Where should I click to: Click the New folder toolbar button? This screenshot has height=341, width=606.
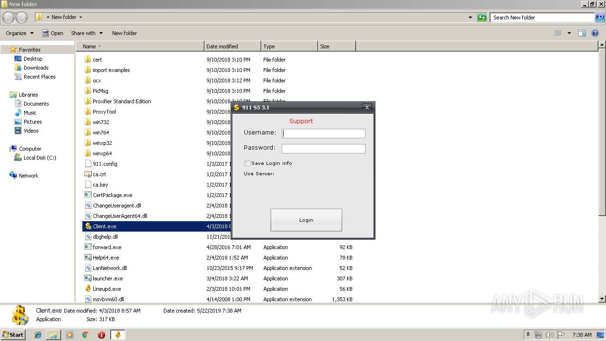(125, 33)
